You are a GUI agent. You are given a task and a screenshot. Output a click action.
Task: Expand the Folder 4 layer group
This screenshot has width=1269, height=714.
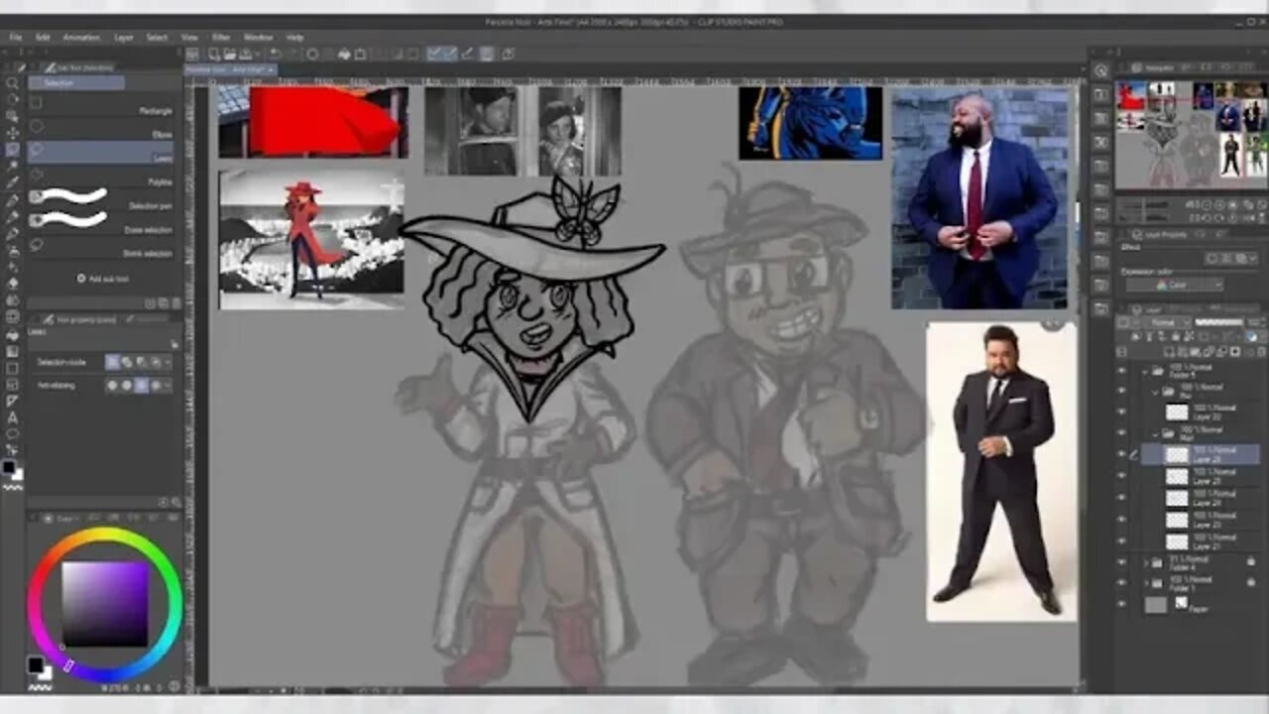1145,562
